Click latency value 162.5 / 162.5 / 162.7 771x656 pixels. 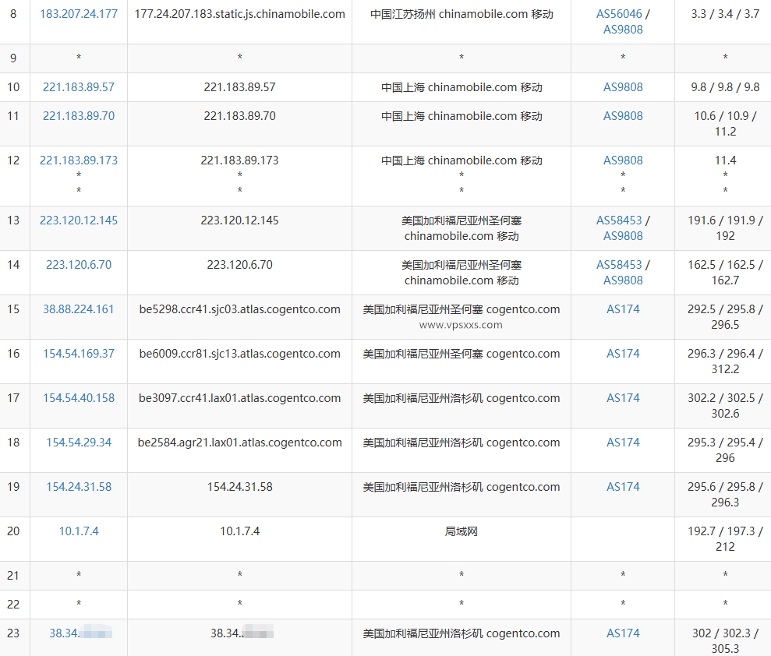click(725, 273)
